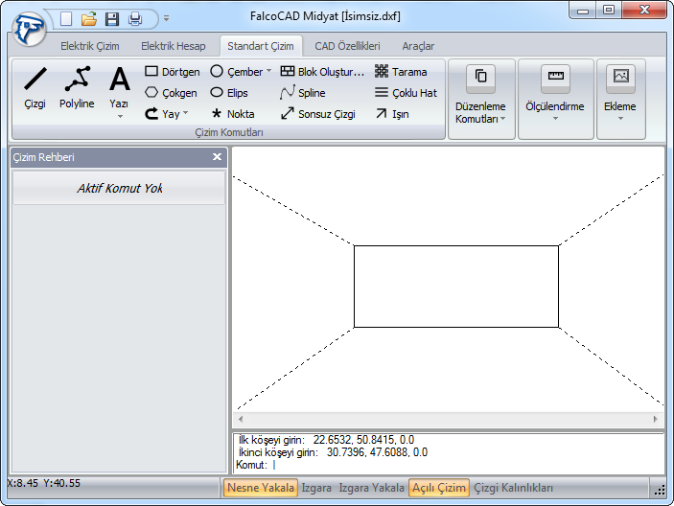Click the Aktif Komut Yok button
The width and height of the screenshot is (674, 506).
119,188
